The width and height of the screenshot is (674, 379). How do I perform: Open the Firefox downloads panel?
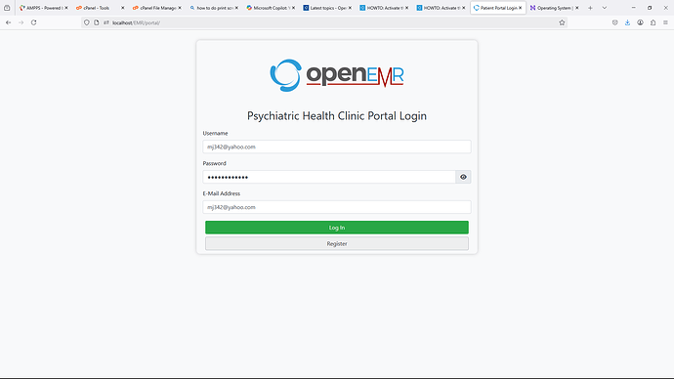tap(627, 22)
